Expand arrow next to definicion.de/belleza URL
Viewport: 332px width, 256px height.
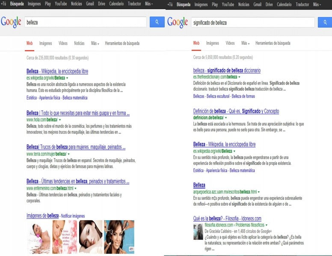point(226,118)
